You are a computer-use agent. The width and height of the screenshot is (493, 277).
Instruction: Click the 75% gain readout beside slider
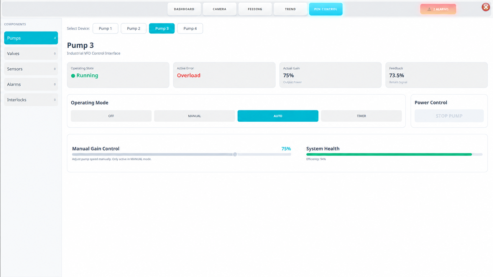[286, 149]
